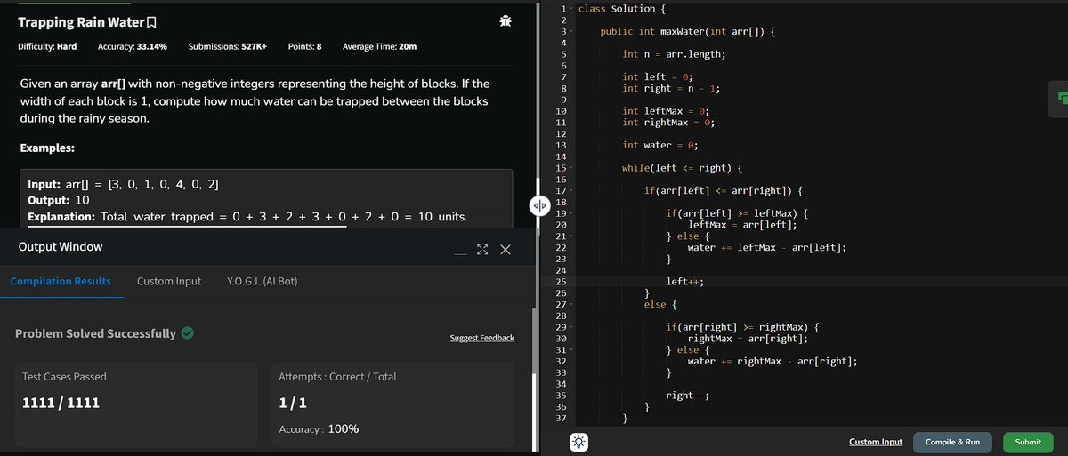
Task: Click code line int n = arr.length
Action: pos(674,54)
